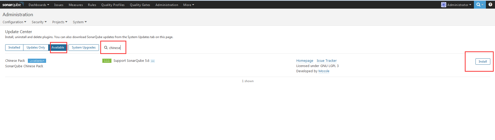The image size is (495, 140).
Task: Click the SonarQube logo
Action: pos(13,4)
